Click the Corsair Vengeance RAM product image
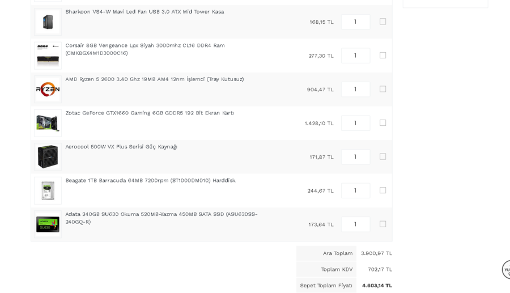 pyautogui.click(x=48, y=56)
